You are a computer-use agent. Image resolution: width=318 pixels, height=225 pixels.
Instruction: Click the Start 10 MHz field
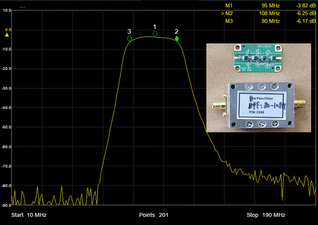click(x=29, y=215)
